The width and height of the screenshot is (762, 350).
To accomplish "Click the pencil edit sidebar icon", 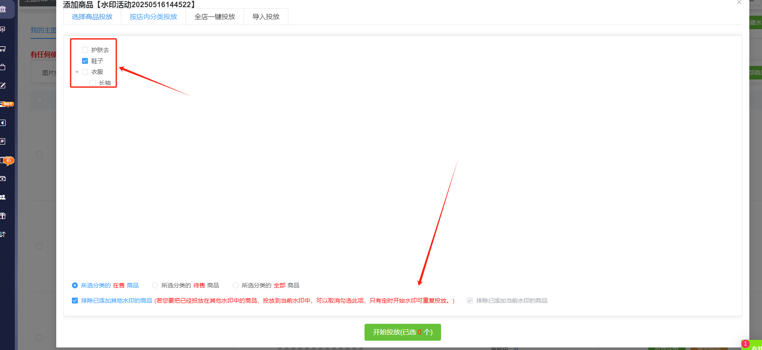I will (3, 85).
